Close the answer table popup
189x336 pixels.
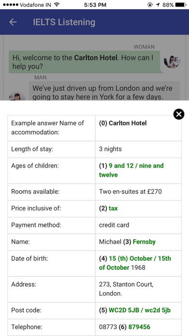[179, 114]
